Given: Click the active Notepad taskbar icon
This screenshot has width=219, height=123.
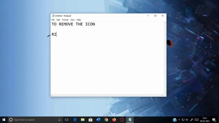Looking at the screenshot, I should [130, 120].
